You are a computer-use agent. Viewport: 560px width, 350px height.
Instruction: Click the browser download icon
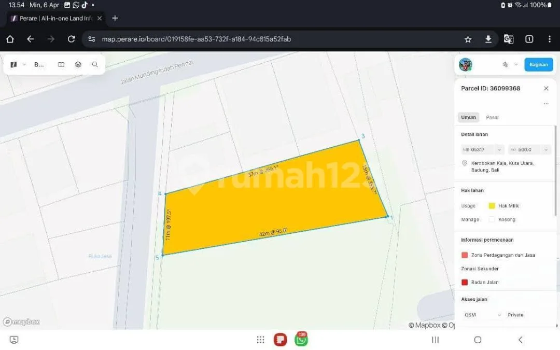click(488, 39)
